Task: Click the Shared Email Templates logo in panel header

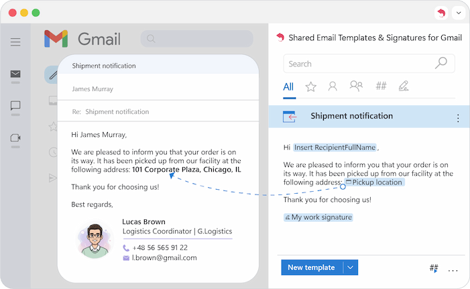Action: (280, 38)
